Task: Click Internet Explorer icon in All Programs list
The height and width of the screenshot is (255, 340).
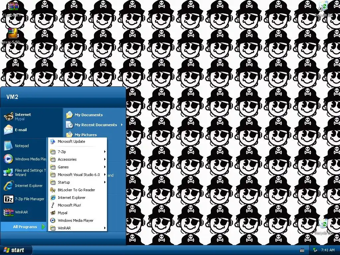Action: 53,198
